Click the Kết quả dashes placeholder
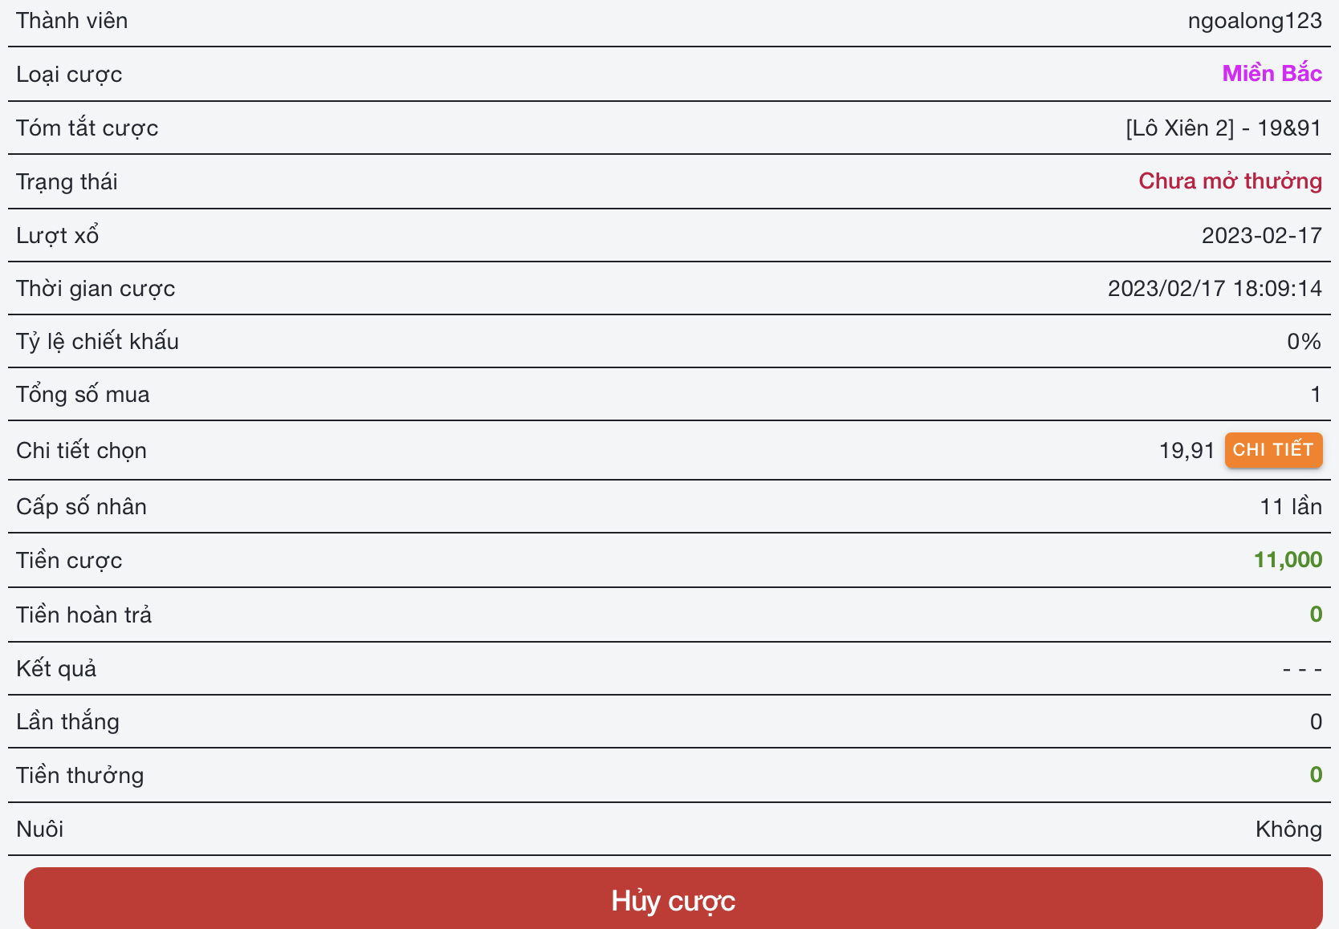The image size is (1339, 929). [x=1301, y=669]
